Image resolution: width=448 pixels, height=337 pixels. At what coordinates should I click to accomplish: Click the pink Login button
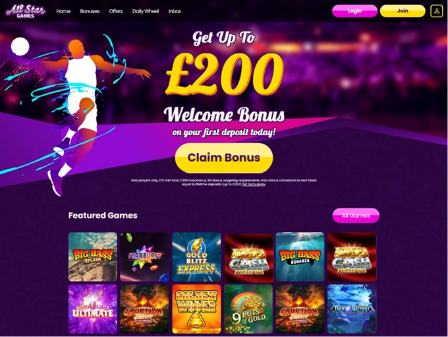coord(354,11)
